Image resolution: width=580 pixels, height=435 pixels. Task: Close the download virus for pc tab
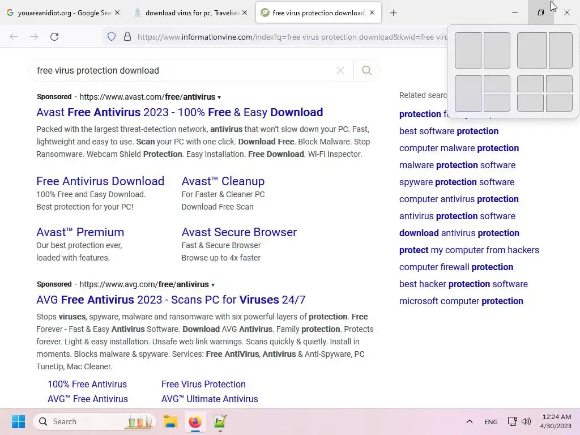(245, 12)
